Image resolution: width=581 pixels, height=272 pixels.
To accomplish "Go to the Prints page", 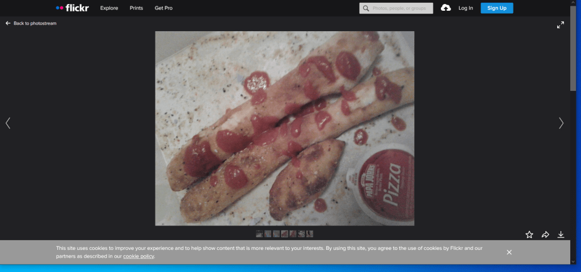I will pyautogui.click(x=136, y=8).
